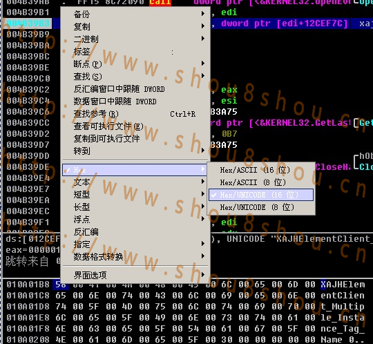Select disassembly address 004B39D7

[x=28, y=144]
